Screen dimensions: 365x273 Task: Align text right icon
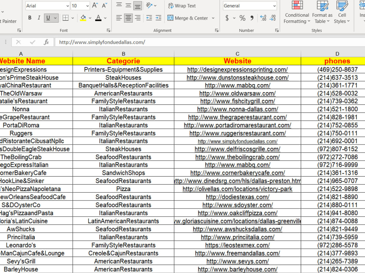coord(138,18)
